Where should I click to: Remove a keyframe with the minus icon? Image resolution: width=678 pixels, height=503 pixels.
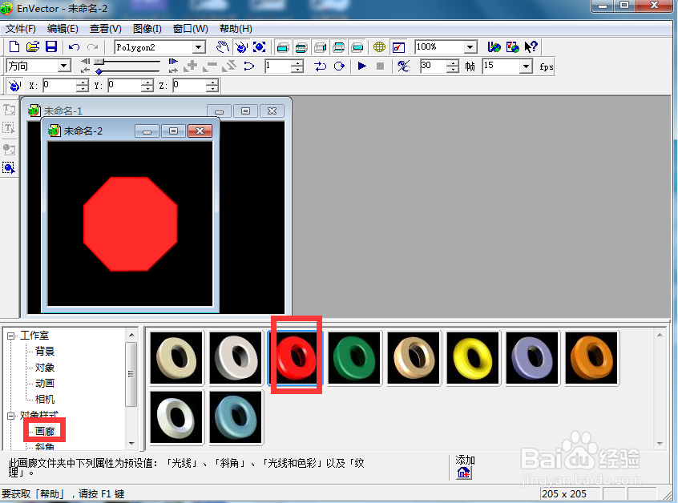210,66
